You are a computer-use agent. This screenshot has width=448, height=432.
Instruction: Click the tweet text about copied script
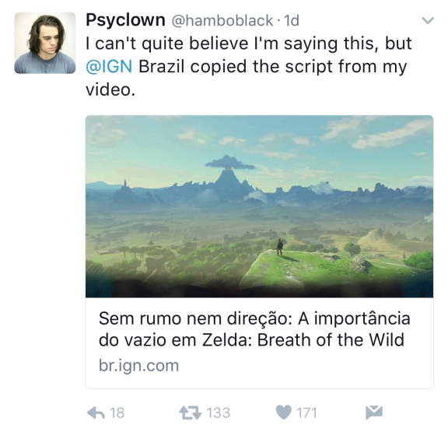[x=249, y=66]
